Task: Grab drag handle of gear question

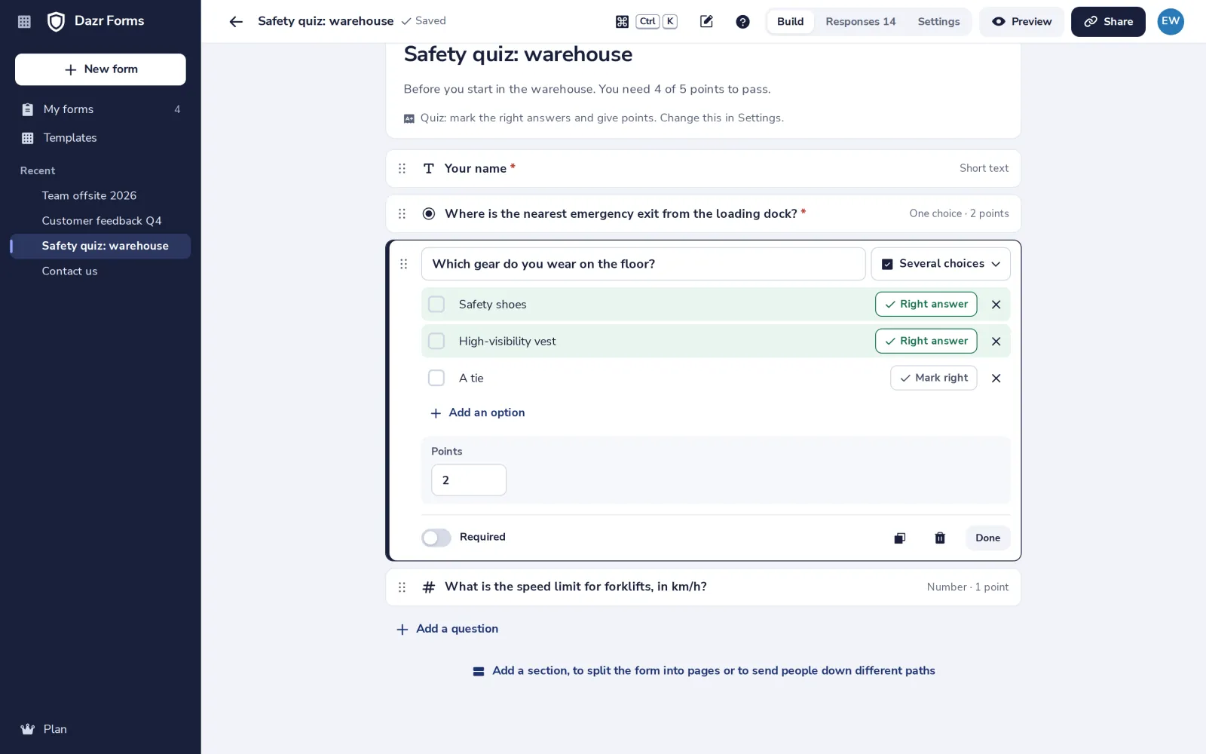Action: click(x=403, y=264)
